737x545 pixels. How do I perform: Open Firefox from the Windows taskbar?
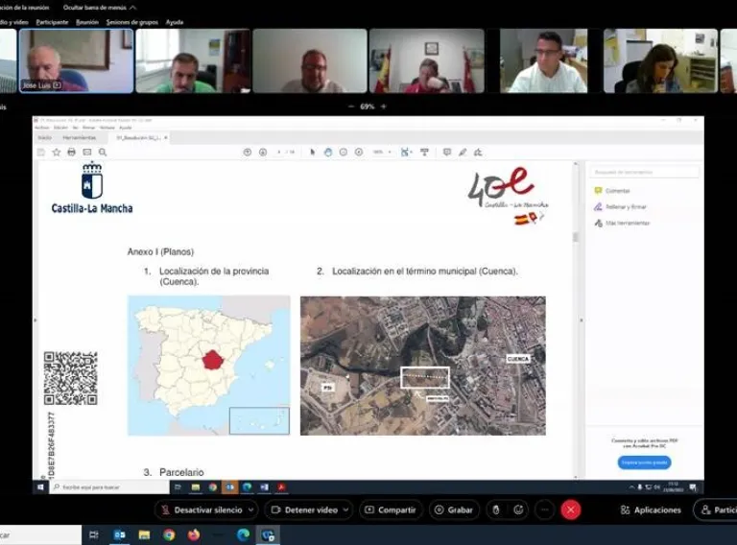click(x=193, y=534)
